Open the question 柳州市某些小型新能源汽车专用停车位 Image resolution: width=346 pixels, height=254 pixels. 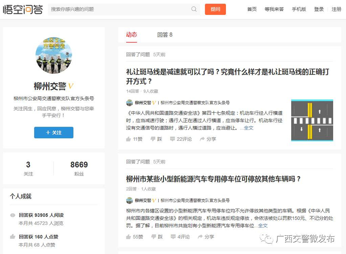click(213, 179)
